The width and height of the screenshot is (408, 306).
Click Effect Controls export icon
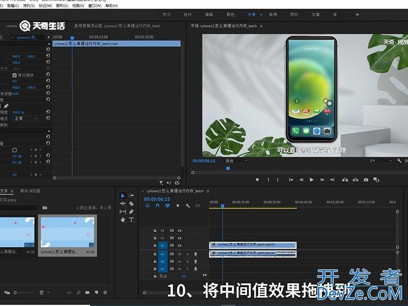[177, 183]
